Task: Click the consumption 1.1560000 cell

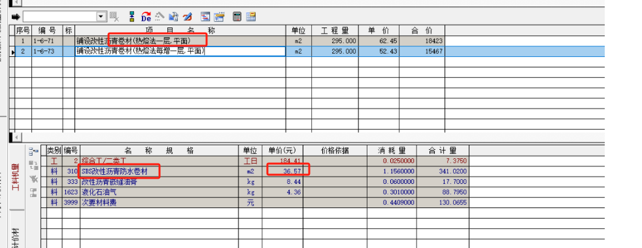Action: (392, 171)
